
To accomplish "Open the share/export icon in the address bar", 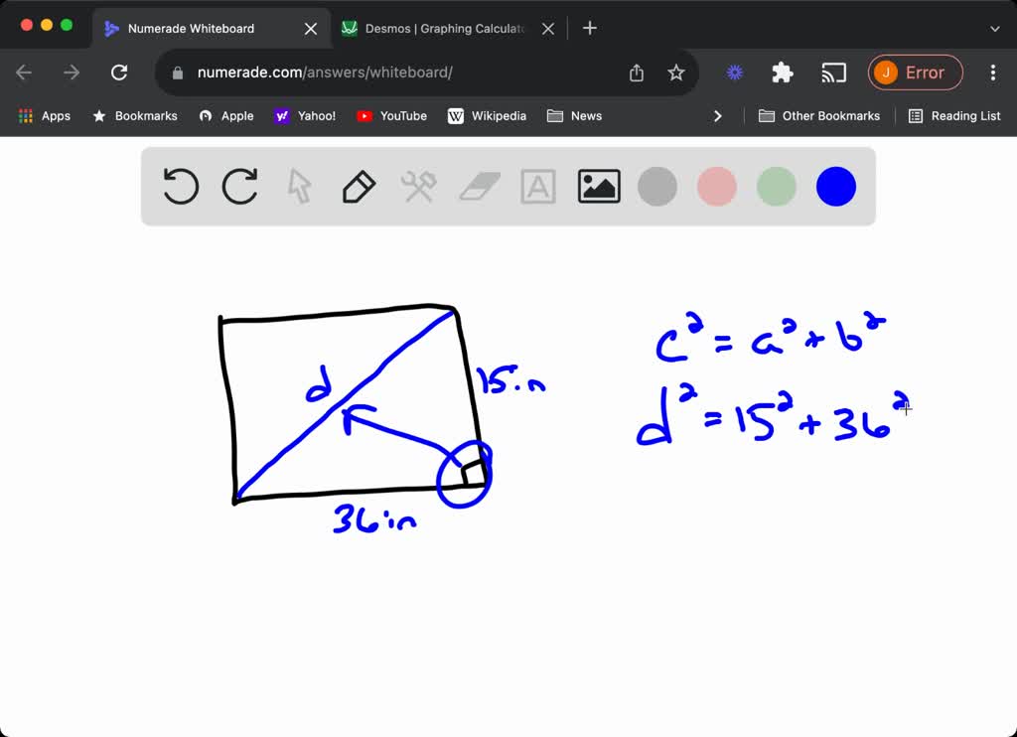I will [638, 73].
